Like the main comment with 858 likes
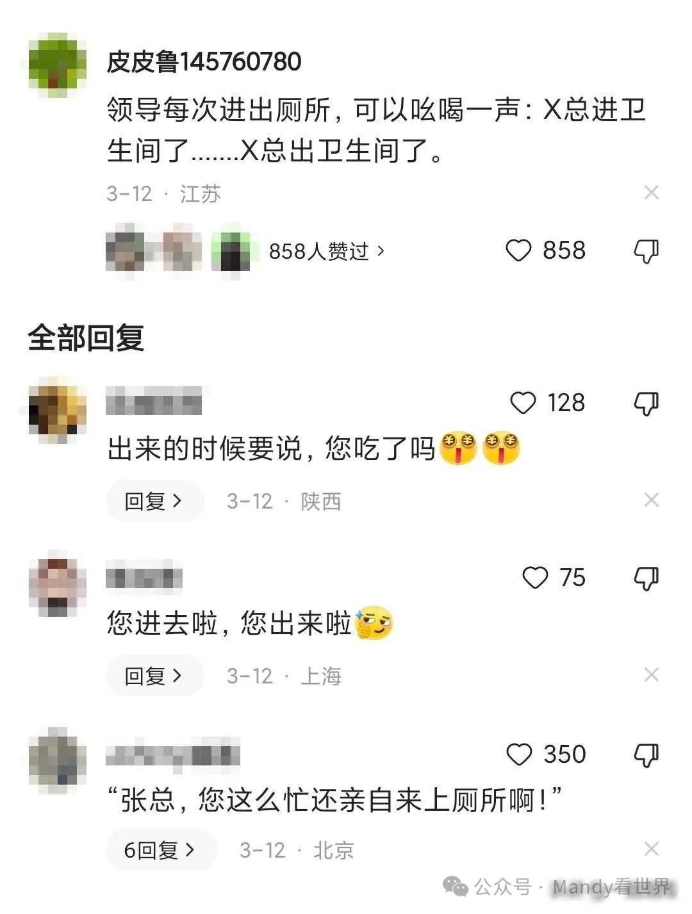This screenshot has height=914, width=692. click(518, 250)
